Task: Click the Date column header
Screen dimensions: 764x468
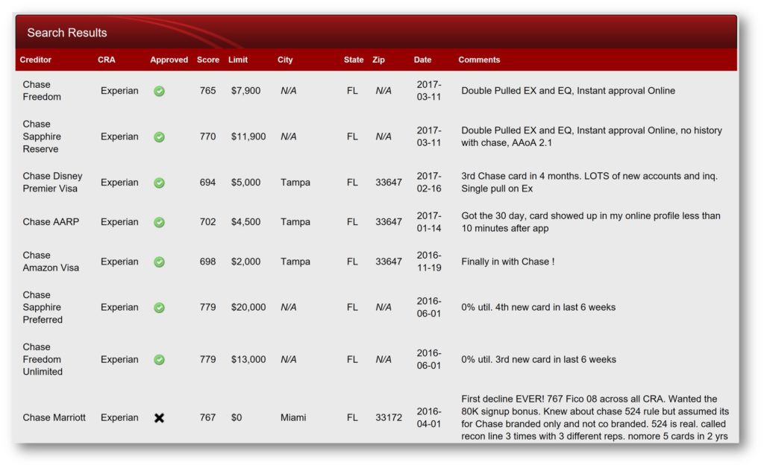Action: pyautogui.click(x=422, y=60)
